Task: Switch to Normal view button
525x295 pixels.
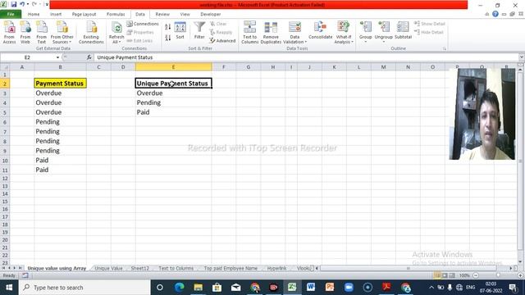Action: pyautogui.click(x=437, y=275)
